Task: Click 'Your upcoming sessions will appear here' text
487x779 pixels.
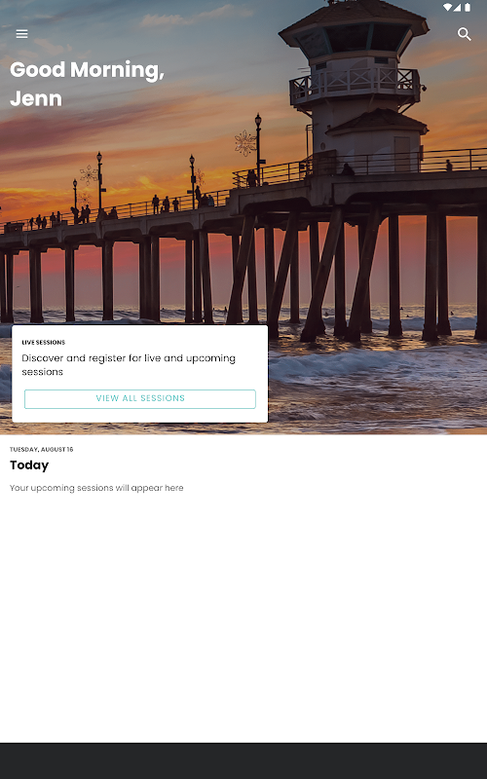Action: [x=96, y=488]
